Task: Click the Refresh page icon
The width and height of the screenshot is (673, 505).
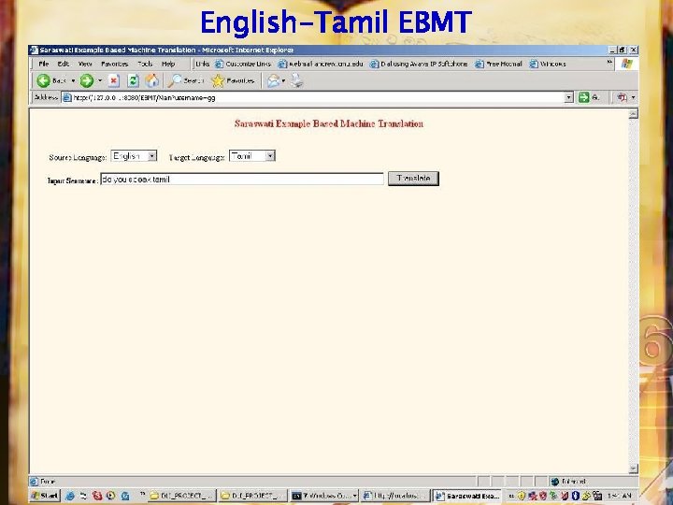Action: [133, 80]
